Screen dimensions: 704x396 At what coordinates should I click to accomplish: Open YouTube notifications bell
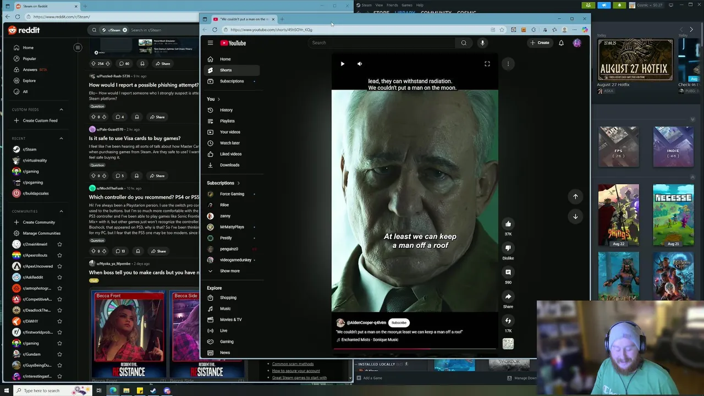[x=561, y=43]
